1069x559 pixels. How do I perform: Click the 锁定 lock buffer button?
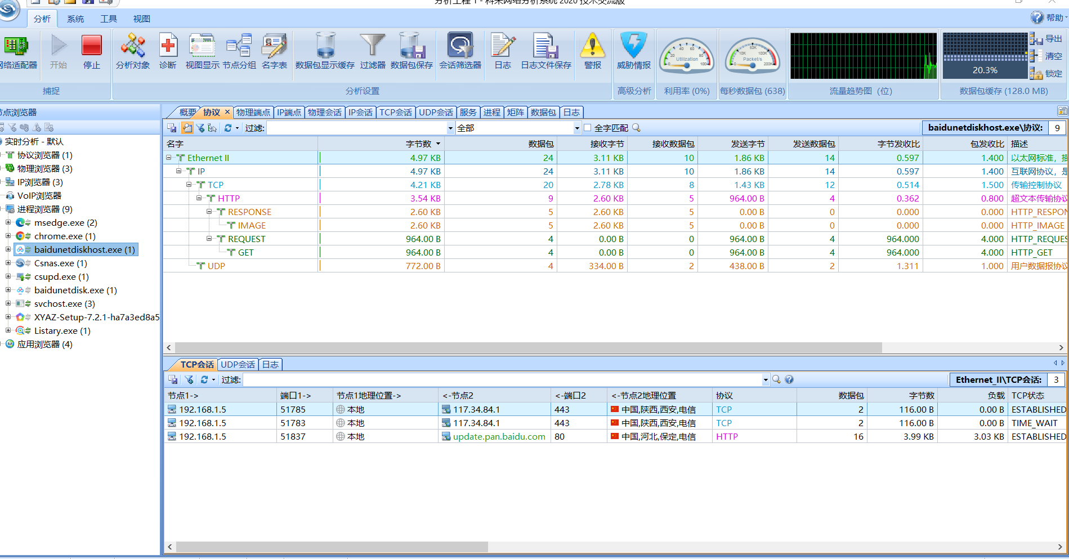point(1046,74)
